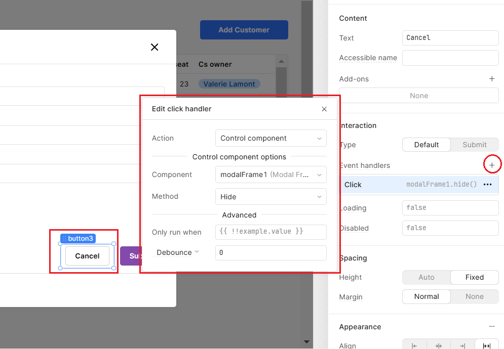
Task: Open Click handler three-dot options
Action: [x=488, y=185]
